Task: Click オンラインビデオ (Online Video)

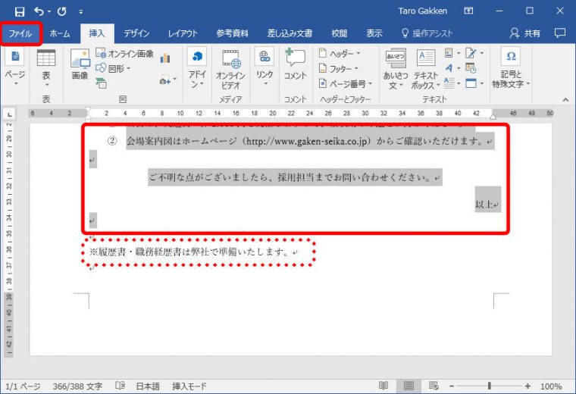Action: point(230,70)
